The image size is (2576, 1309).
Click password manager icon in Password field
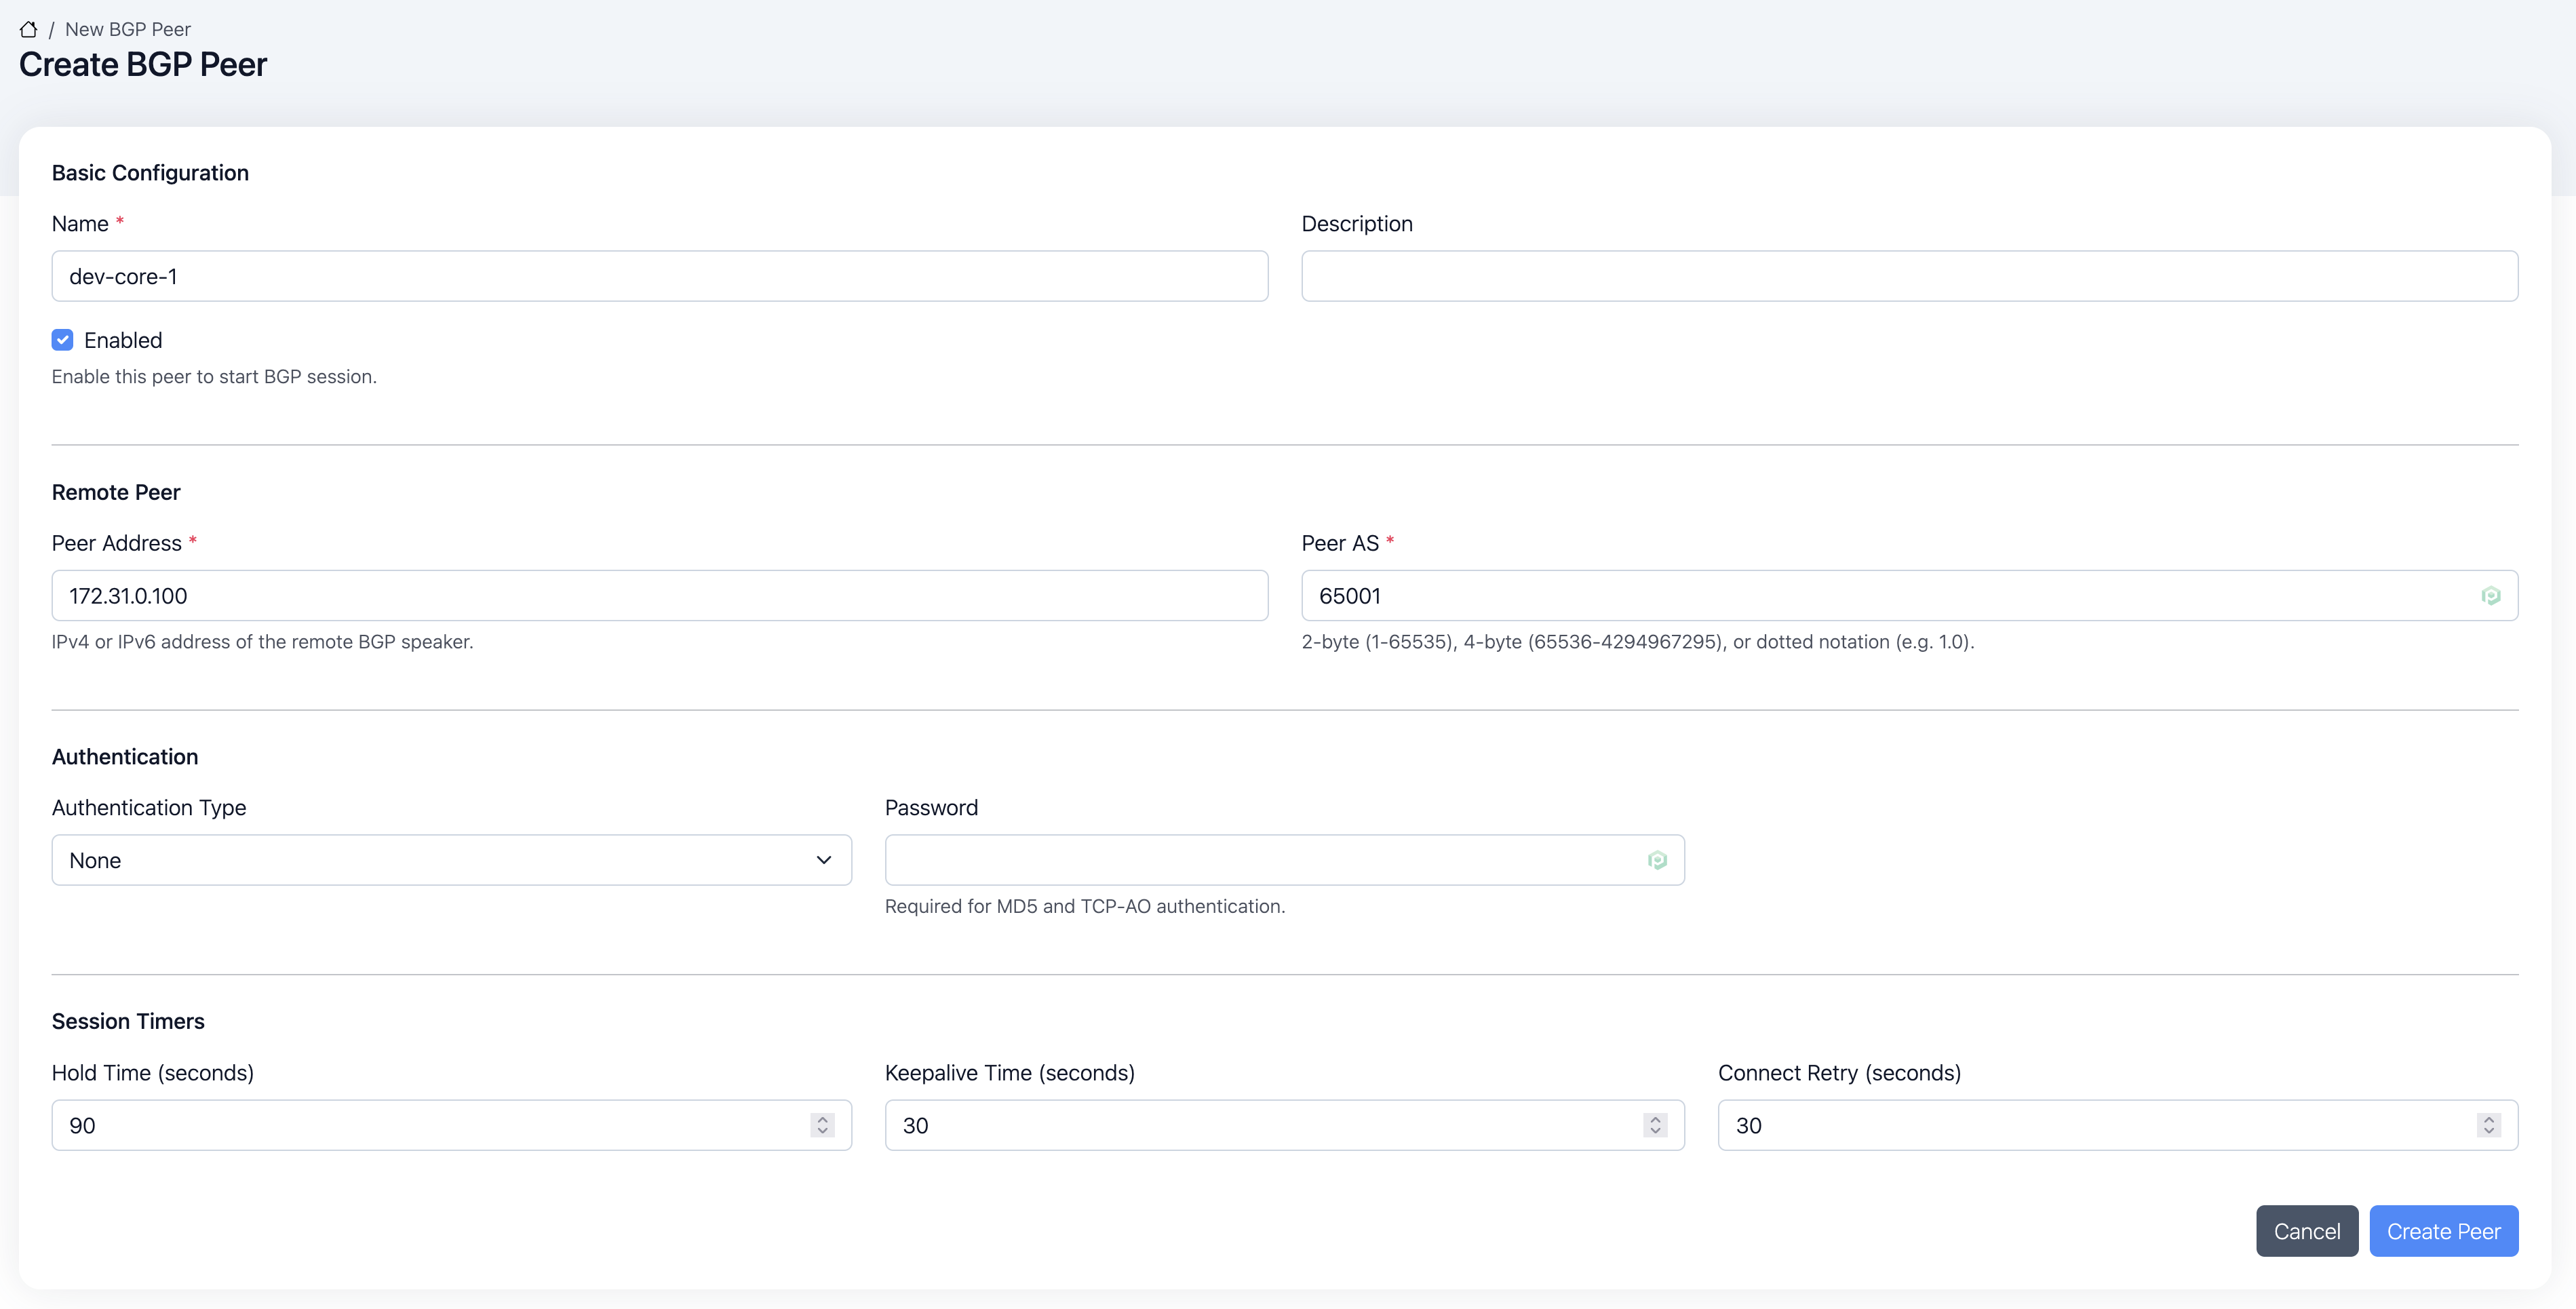tap(1657, 860)
